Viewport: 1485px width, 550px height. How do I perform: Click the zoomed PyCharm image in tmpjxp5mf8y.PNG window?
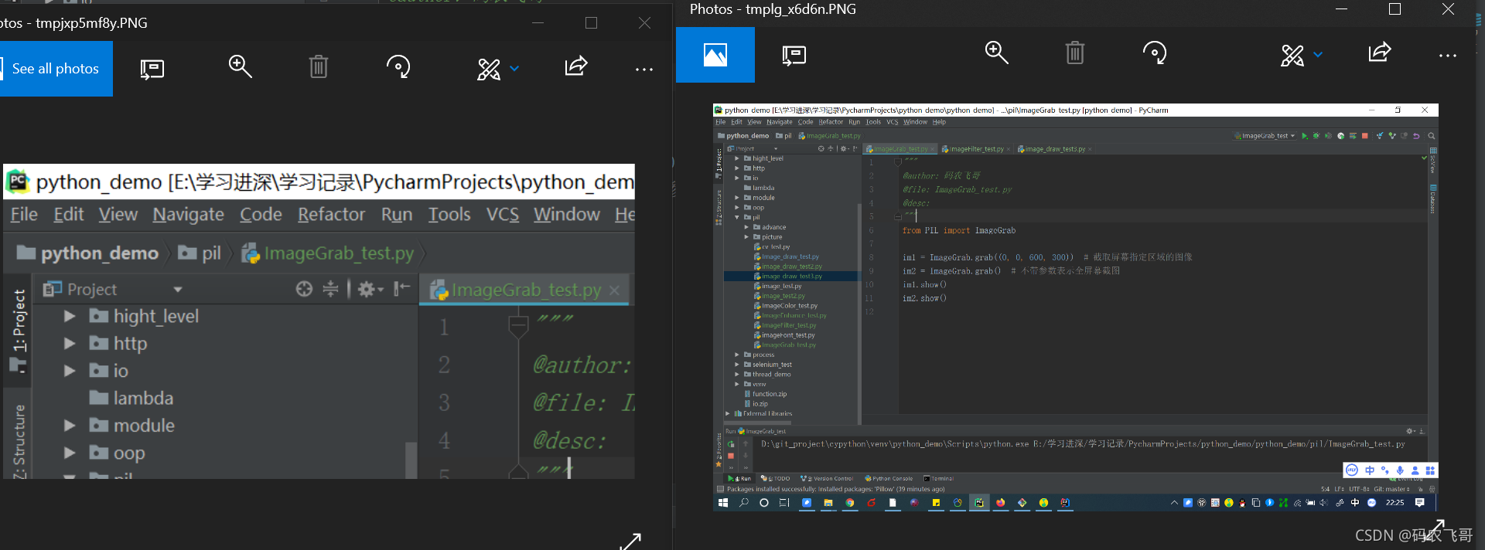coord(319,321)
